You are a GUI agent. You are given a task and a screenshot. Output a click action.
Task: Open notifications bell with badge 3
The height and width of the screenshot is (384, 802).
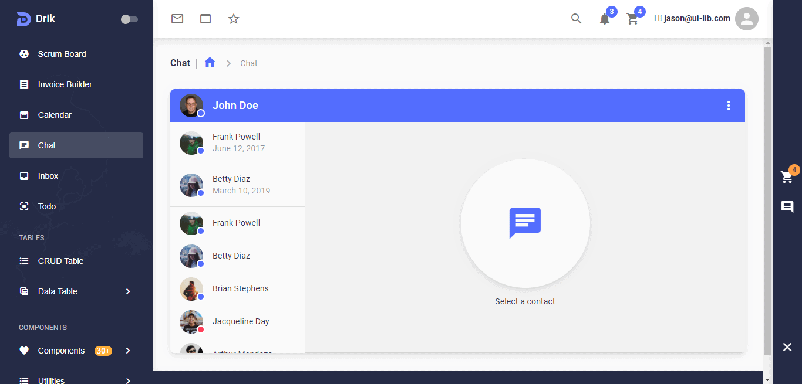pos(605,19)
